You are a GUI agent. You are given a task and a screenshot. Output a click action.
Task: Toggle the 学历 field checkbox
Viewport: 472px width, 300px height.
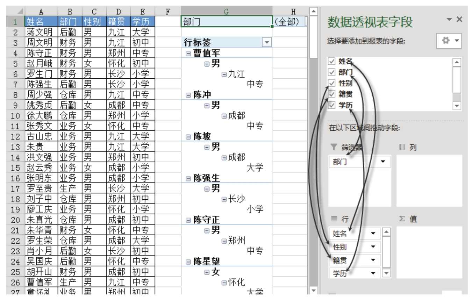[x=331, y=105]
